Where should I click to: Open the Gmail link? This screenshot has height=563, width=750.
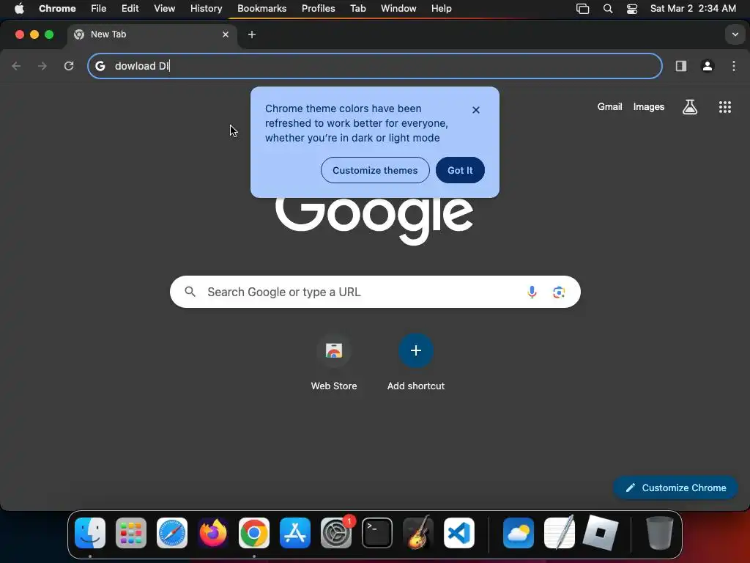tap(609, 107)
